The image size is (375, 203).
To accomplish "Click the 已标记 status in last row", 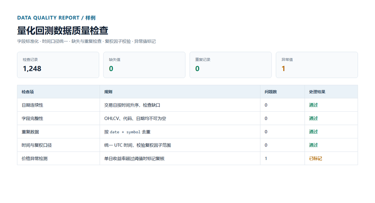I will (x=315, y=159).
